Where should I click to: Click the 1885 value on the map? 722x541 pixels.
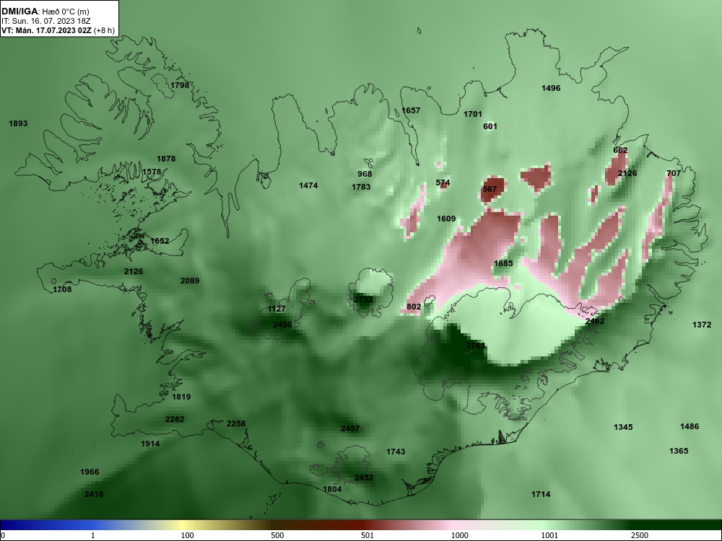(x=503, y=263)
